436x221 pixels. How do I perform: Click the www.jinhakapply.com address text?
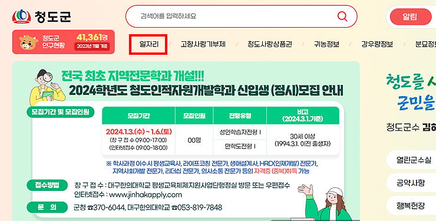click(146, 194)
